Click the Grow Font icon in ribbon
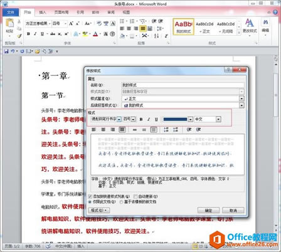This screenshot has height=252, width=281. [x=71, y=23]
